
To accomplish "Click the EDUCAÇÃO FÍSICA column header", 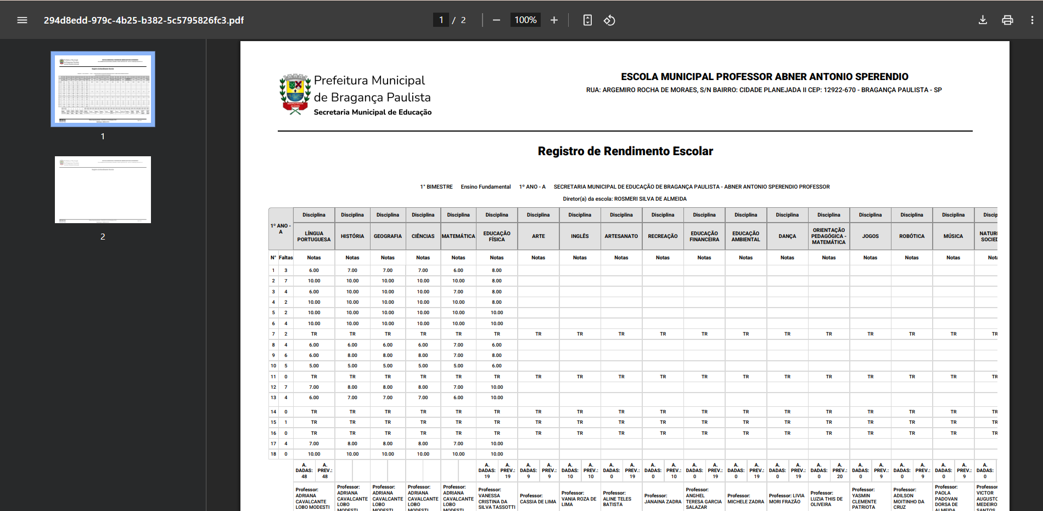I will pyautogui.click(x=497, y=236).
